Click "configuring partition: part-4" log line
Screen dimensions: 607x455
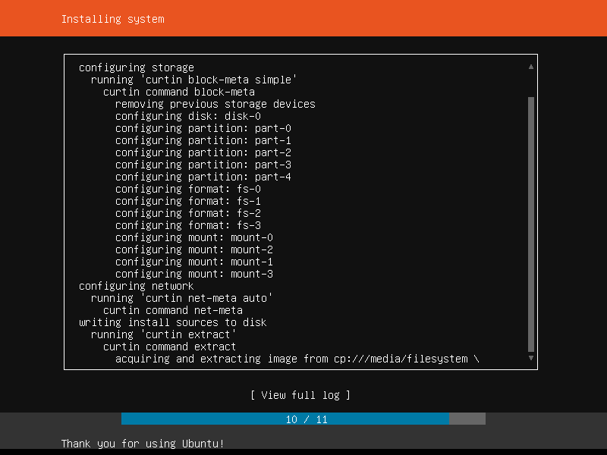click(203, 177)
